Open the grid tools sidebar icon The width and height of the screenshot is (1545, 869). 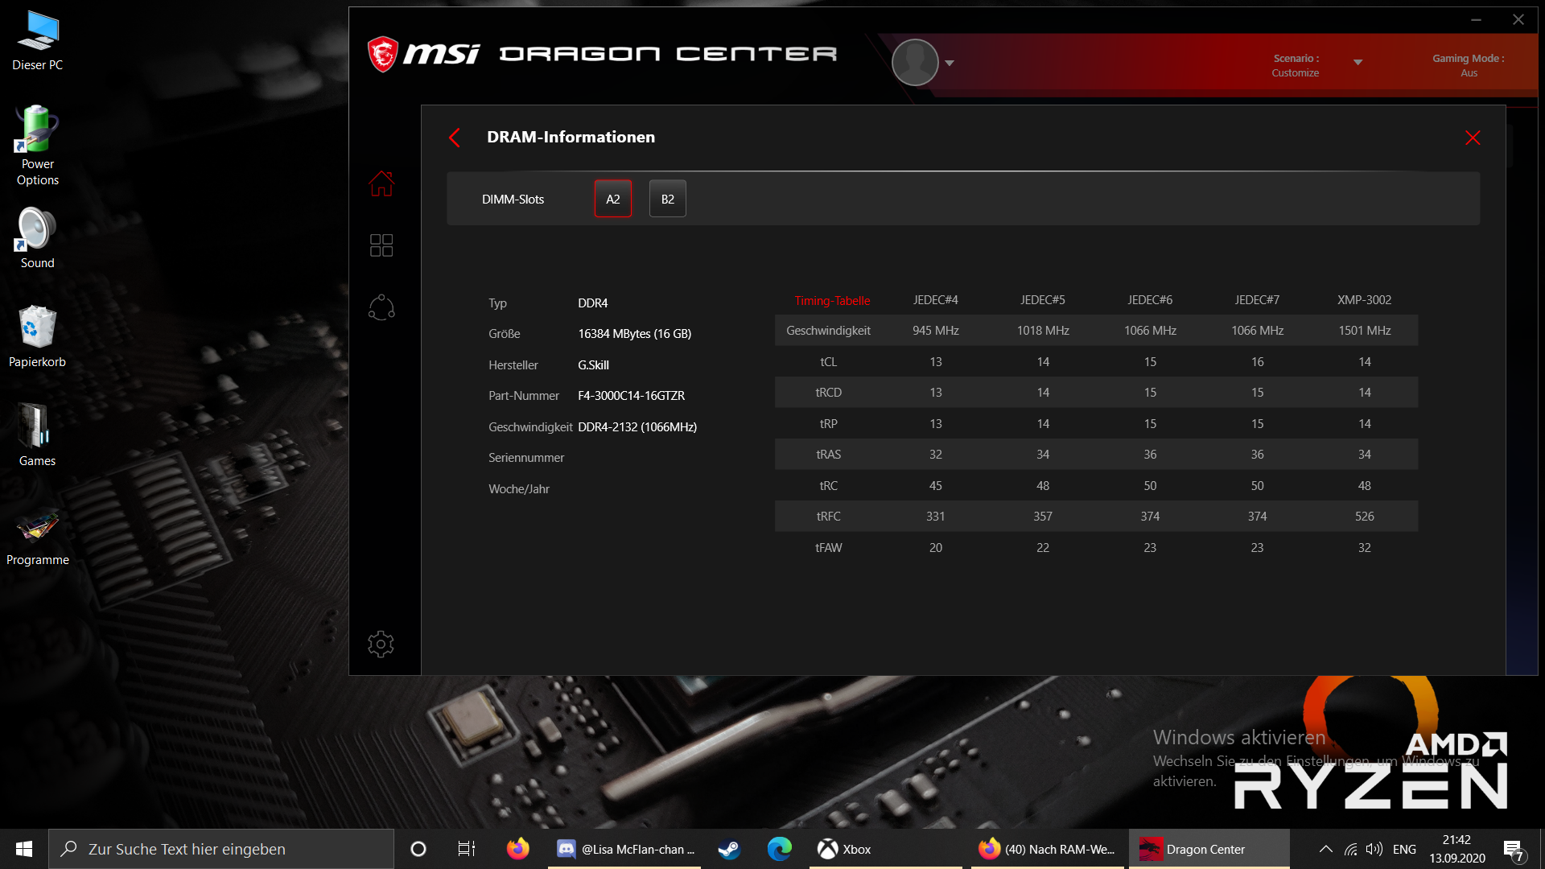pos(381,245)
